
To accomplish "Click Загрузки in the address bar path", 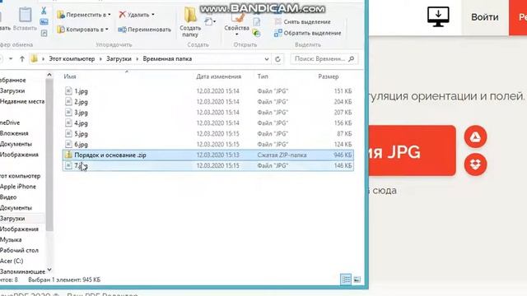I will point(119,58).
